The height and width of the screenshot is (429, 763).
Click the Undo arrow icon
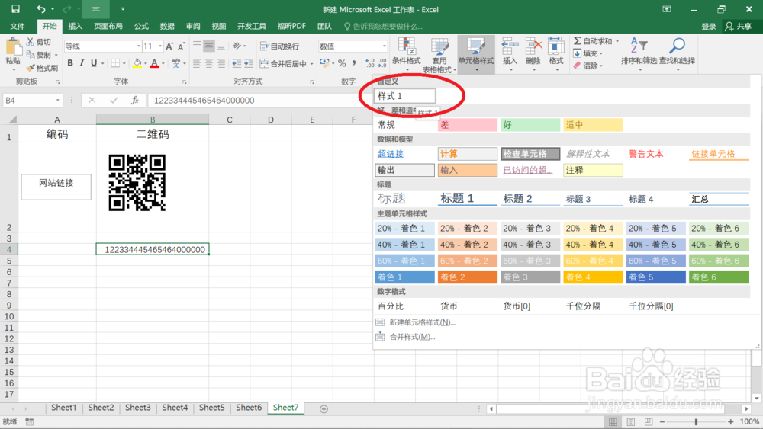[x=41, y=9]
